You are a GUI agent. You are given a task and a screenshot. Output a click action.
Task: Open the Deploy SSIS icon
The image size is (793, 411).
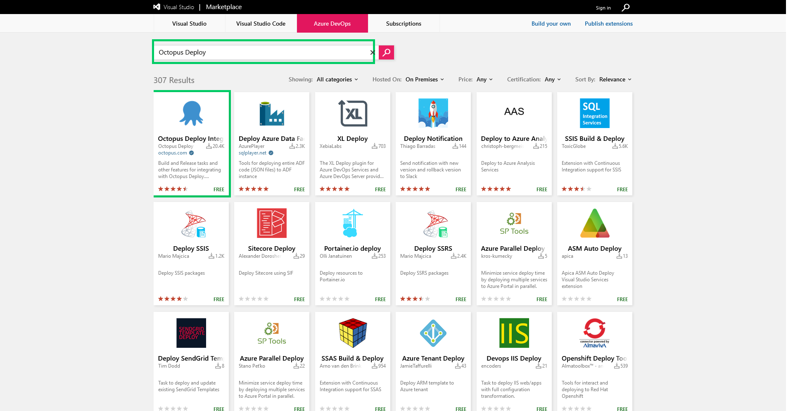[194, 223]
